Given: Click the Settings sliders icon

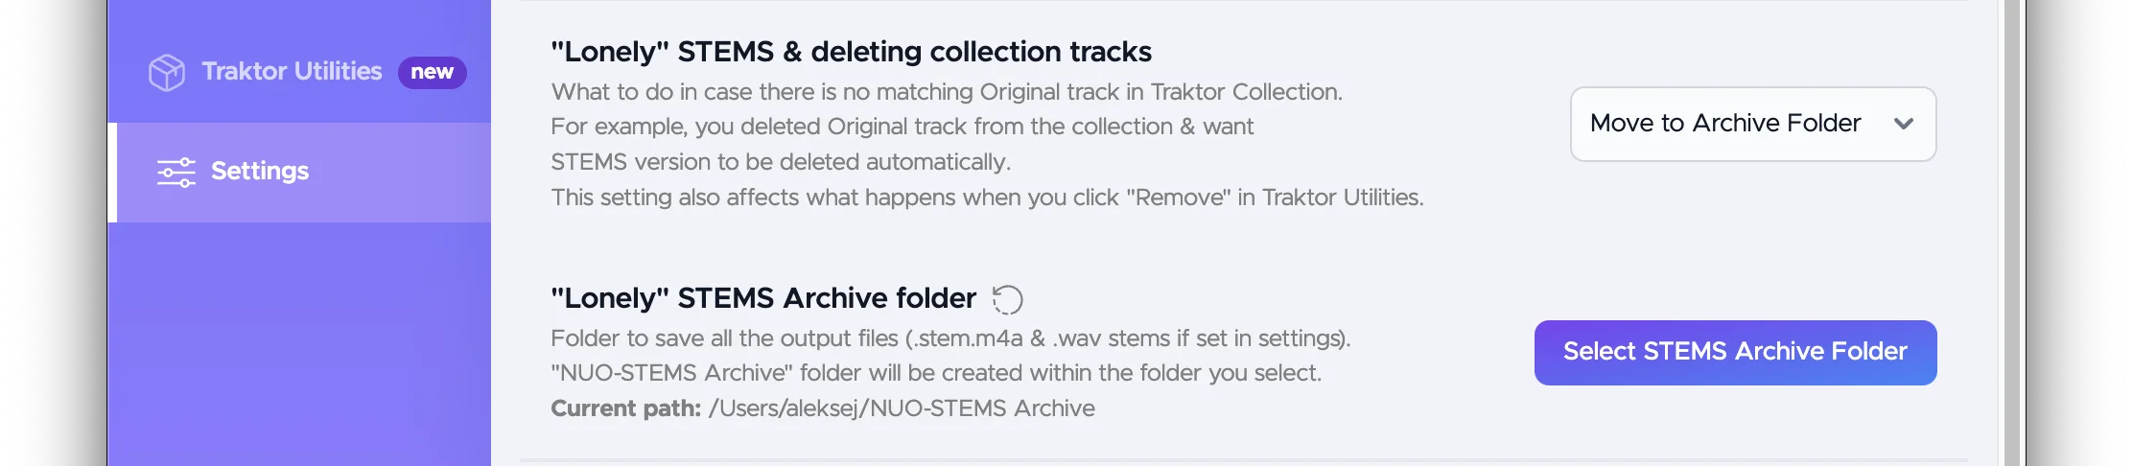Looking at the screenshot, I should tap(176, 173).
